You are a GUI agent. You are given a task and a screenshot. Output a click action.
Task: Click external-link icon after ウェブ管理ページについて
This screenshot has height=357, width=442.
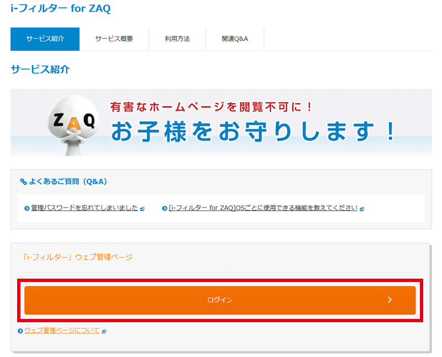(x=104, y=332)
